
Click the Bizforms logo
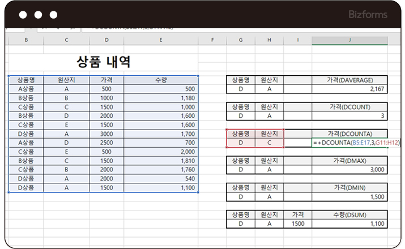[x=367, y=15]
